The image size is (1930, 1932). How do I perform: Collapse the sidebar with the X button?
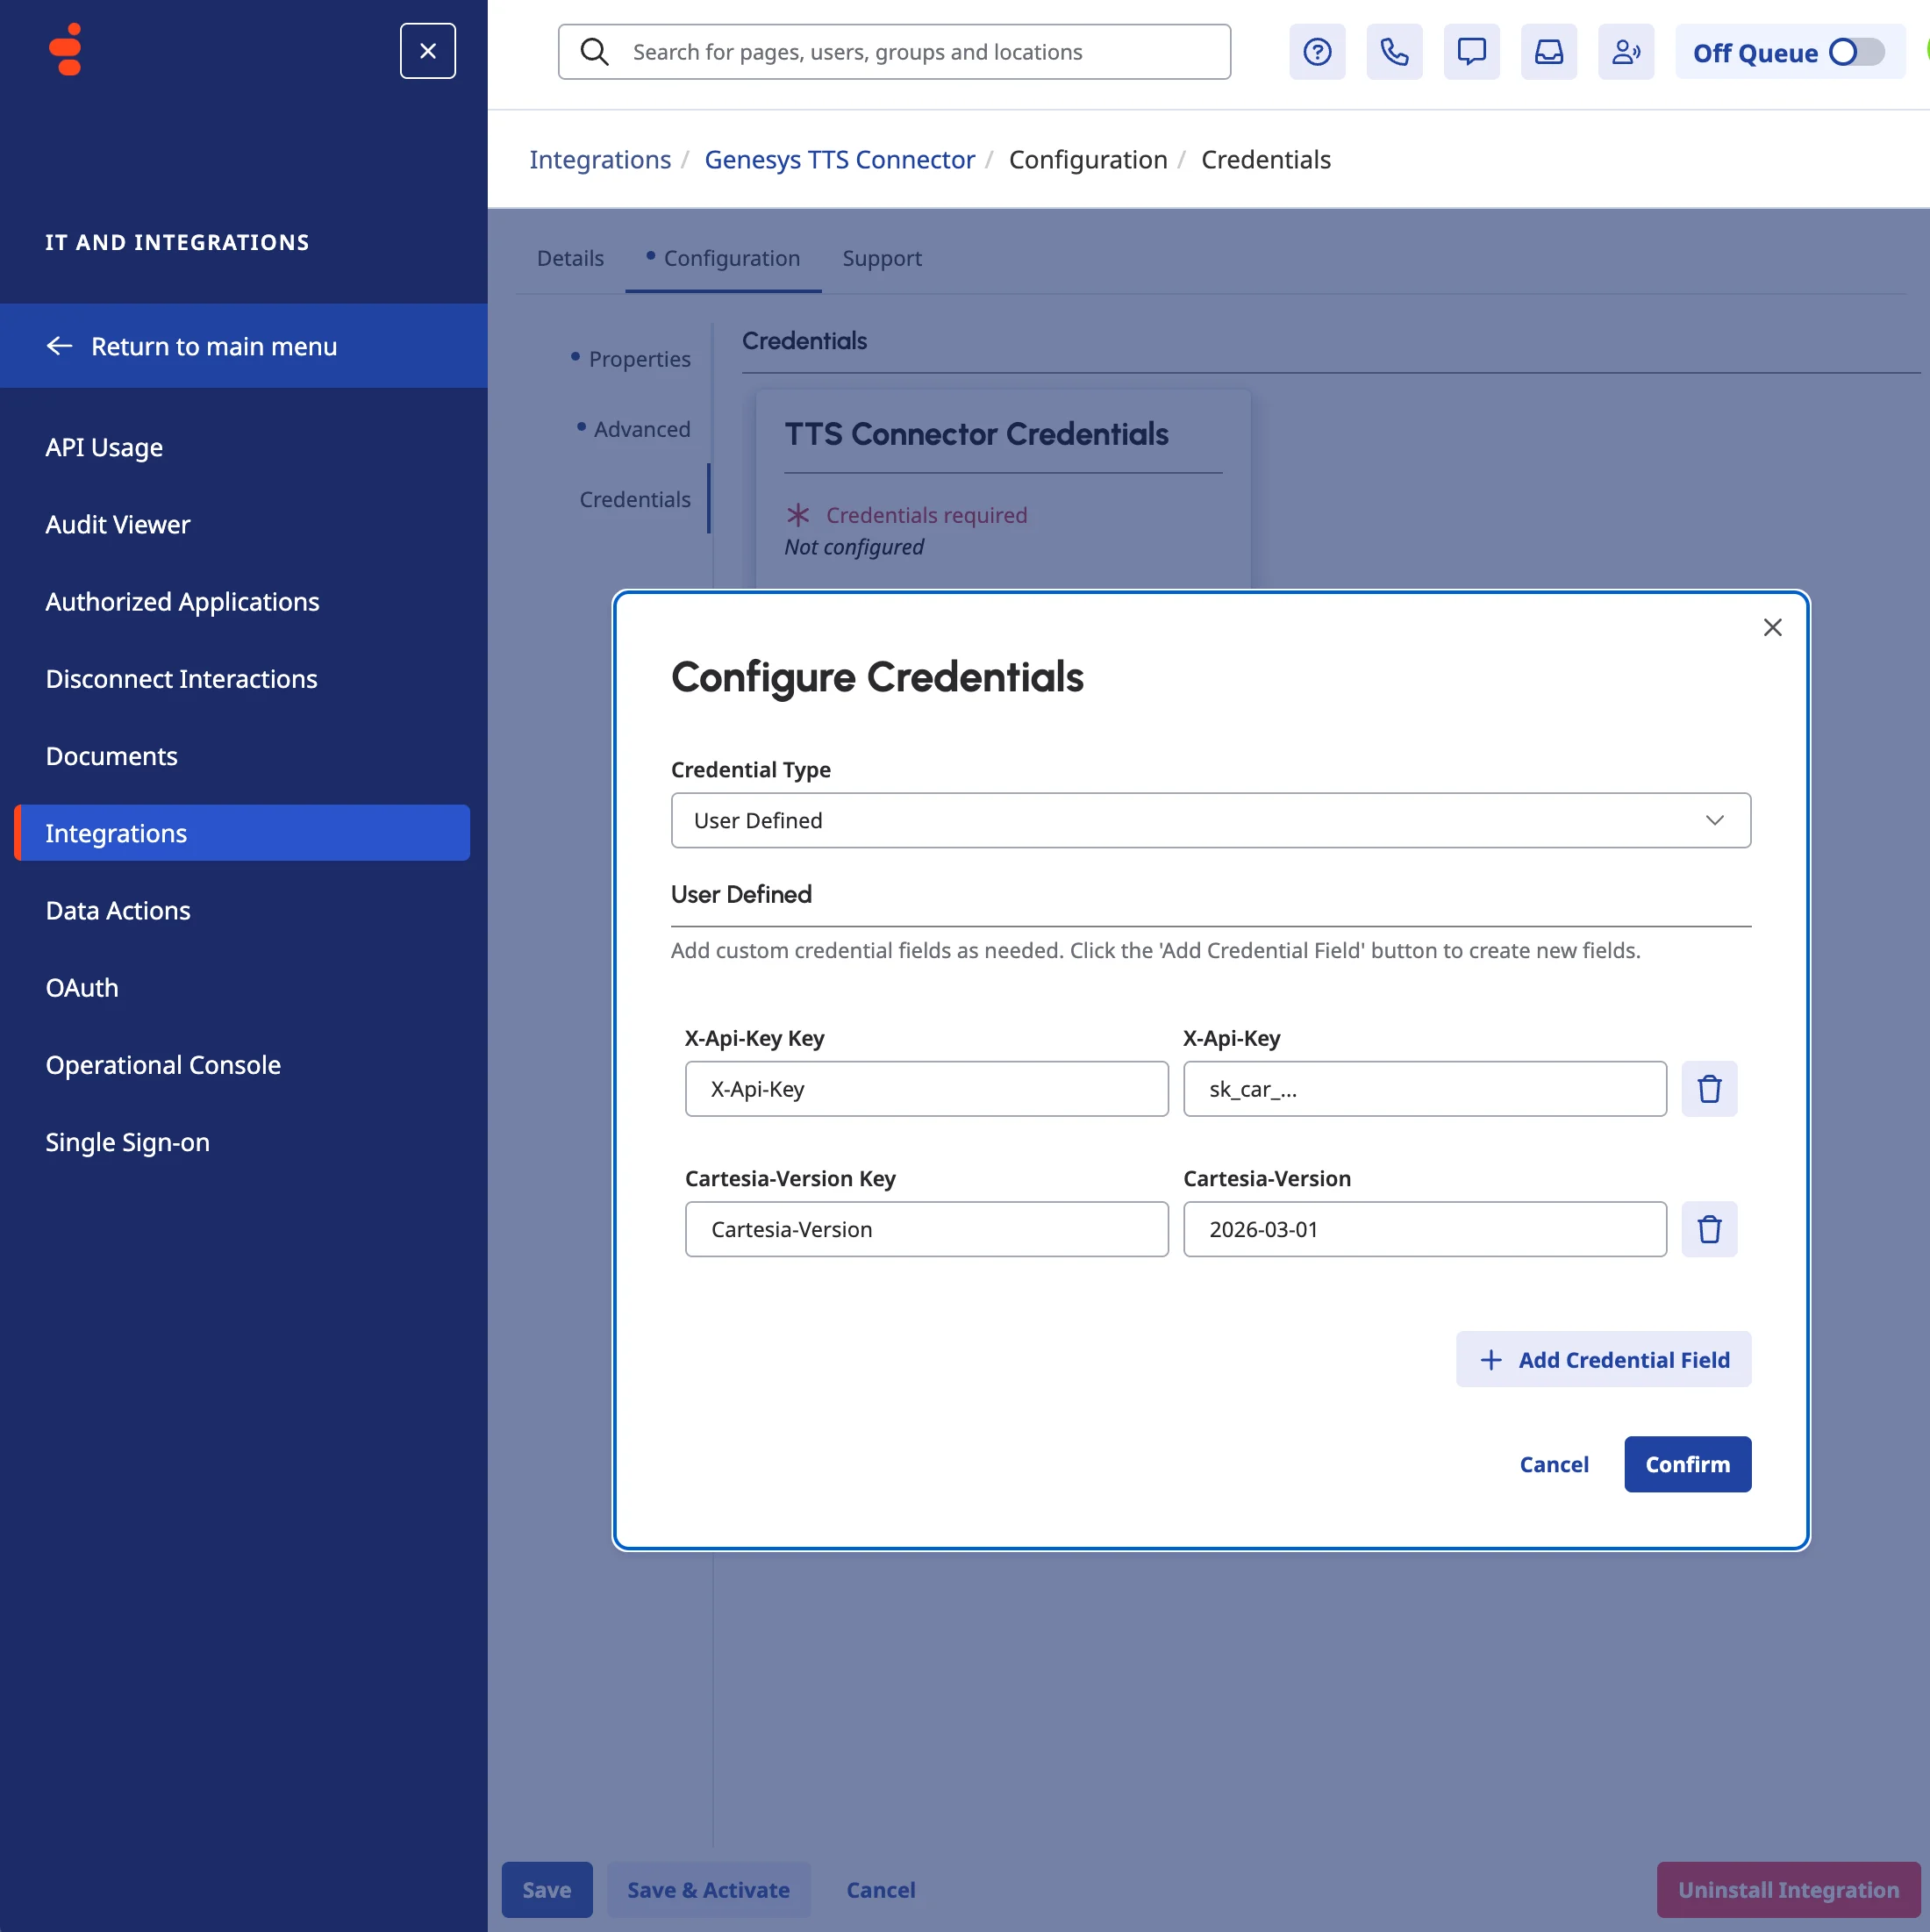click(428, 51)
